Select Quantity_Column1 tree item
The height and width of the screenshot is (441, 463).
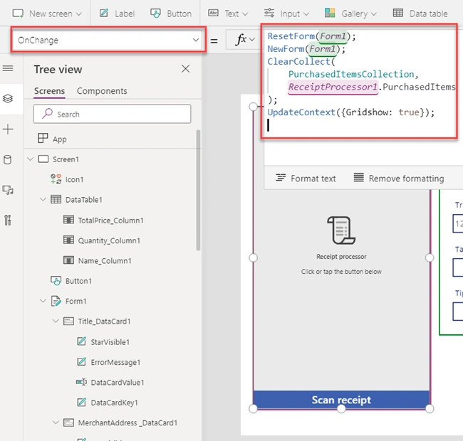coord(109,240)
